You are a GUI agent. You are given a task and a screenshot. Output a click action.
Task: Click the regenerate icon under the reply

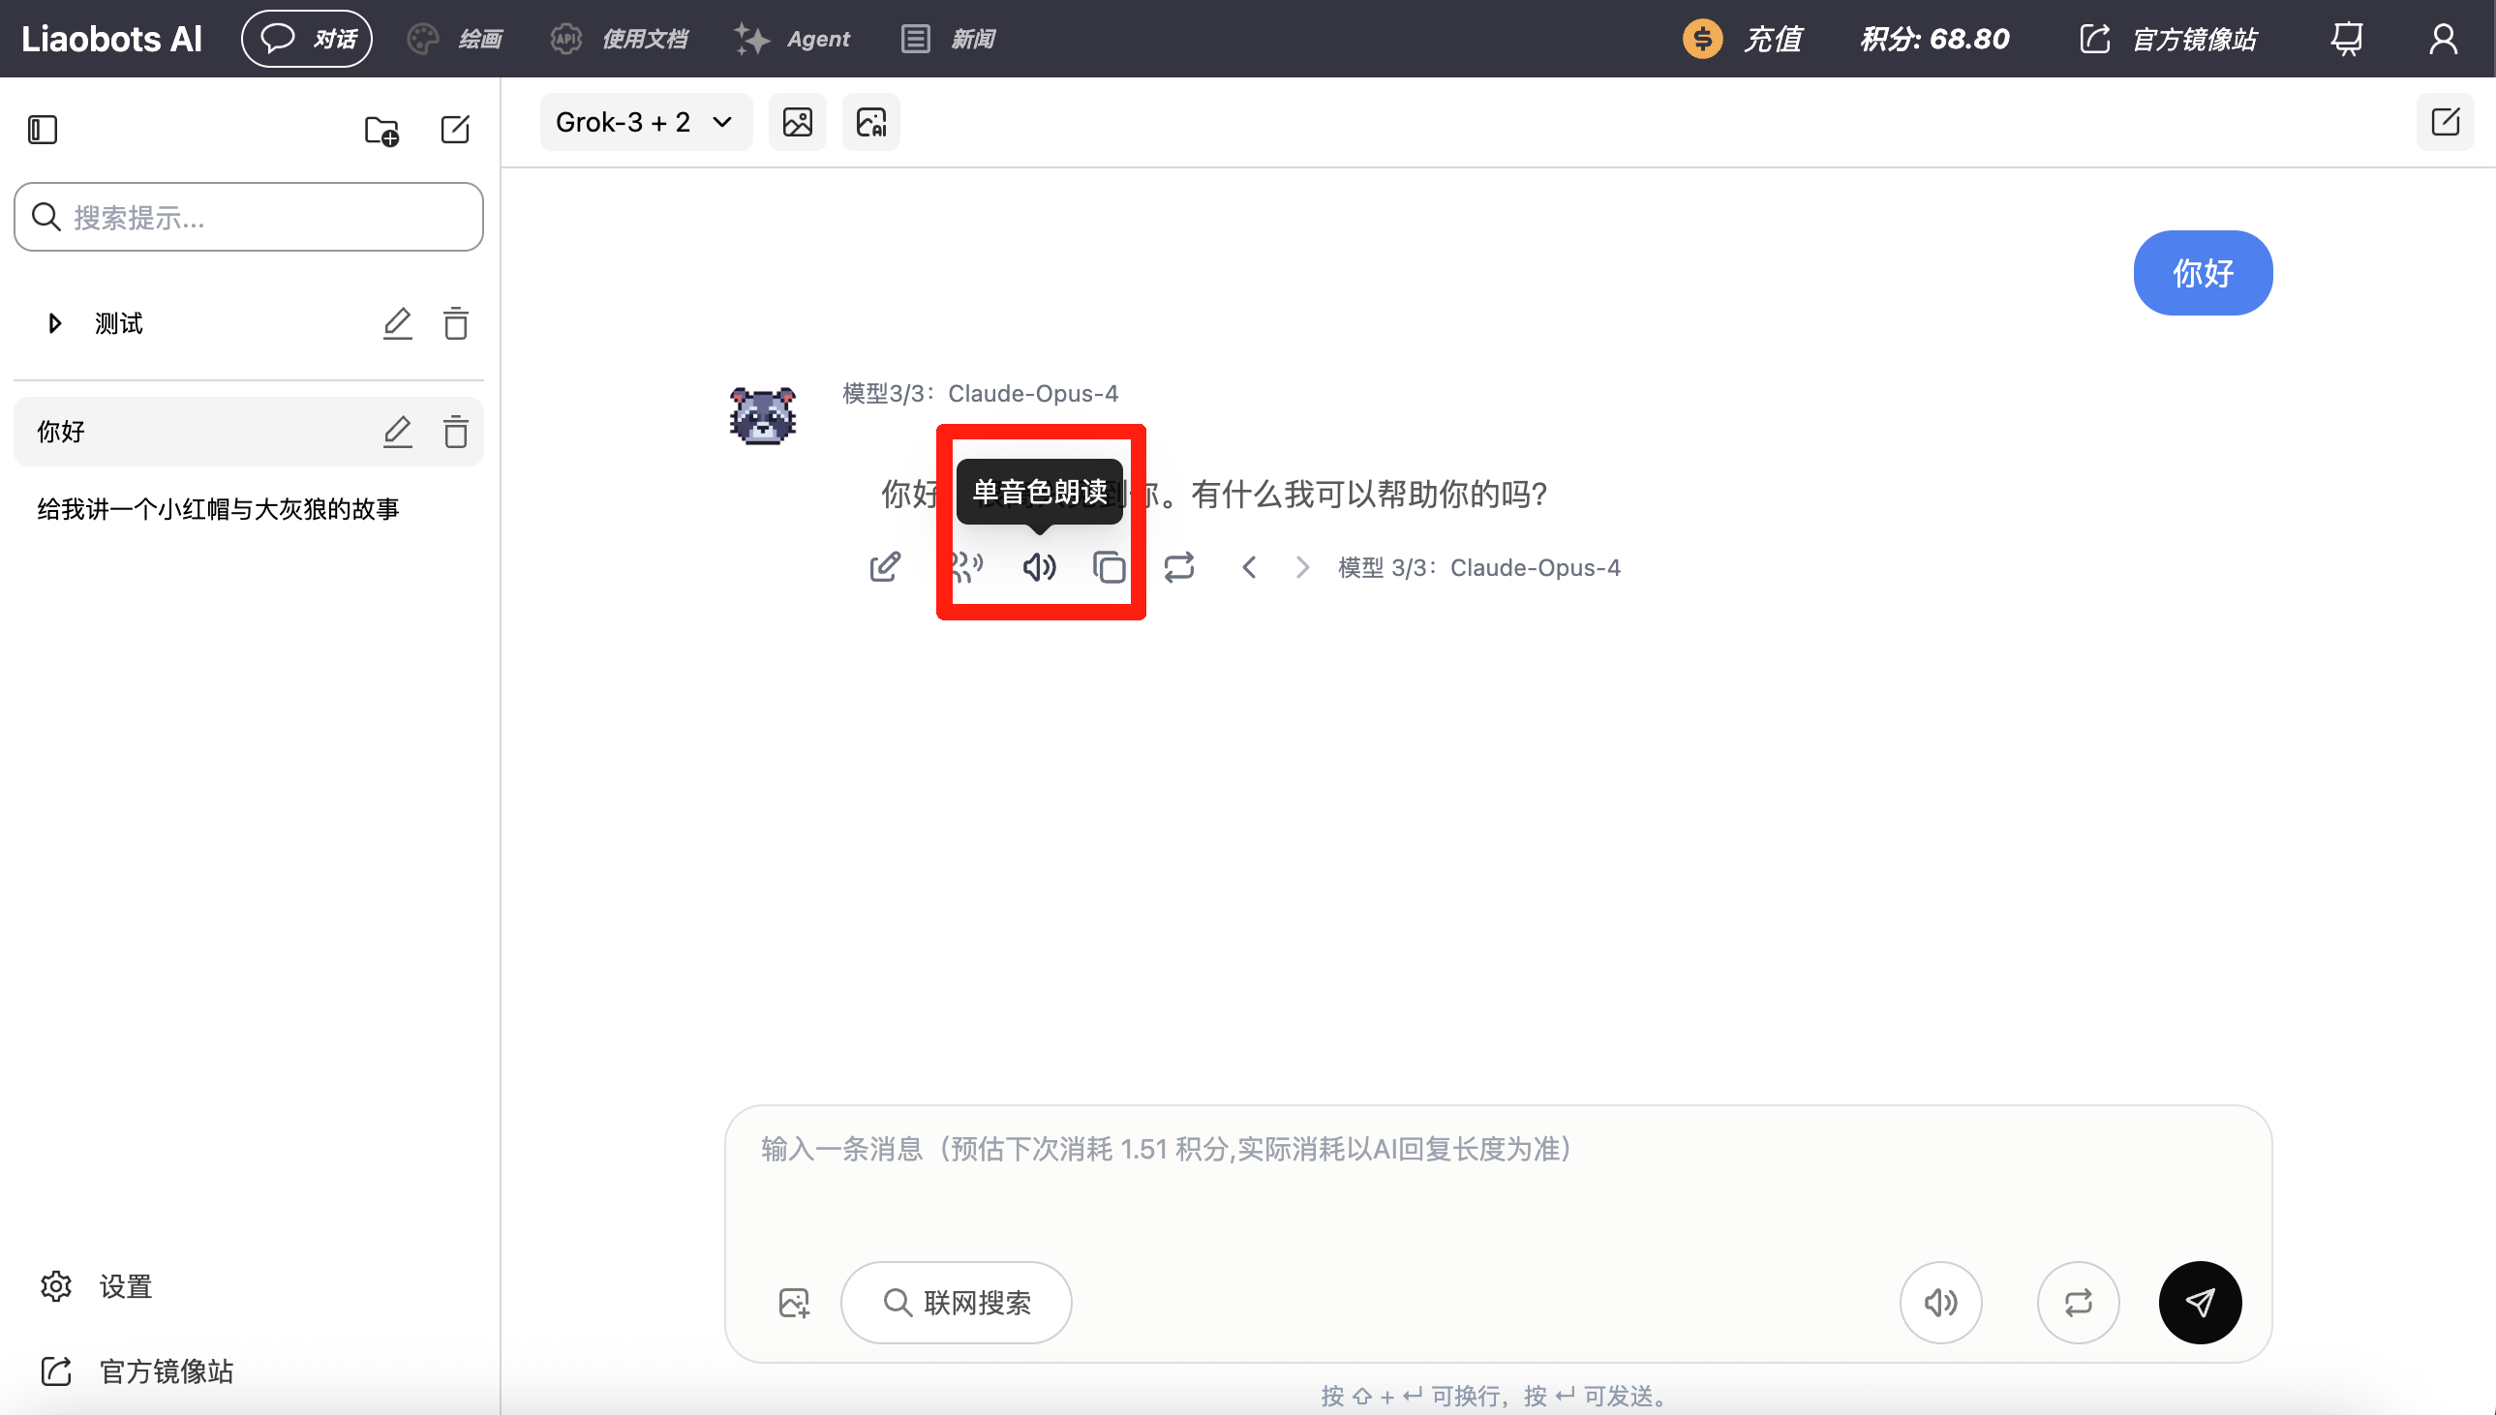pos(1179,566)
